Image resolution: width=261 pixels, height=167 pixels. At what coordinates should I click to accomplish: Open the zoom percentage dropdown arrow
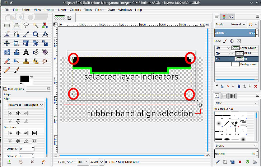pyautogui.click(x=101, y=162)
